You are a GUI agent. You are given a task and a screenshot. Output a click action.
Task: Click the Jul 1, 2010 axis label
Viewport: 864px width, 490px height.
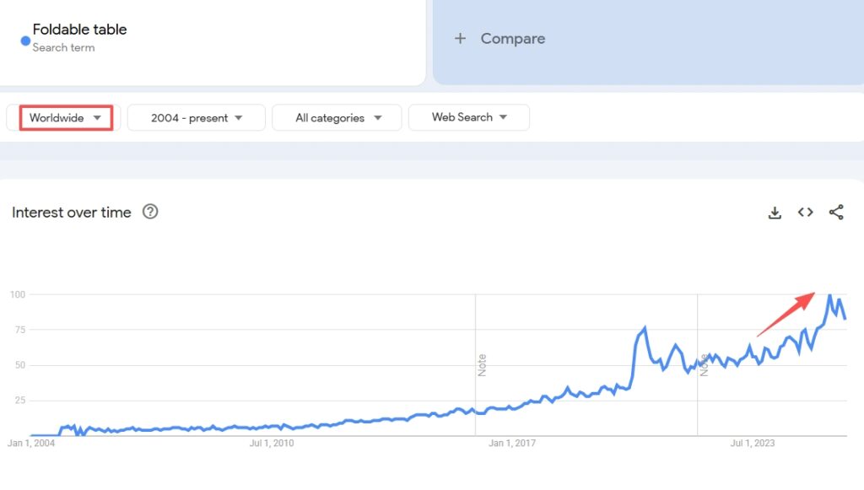click(271, 443)
